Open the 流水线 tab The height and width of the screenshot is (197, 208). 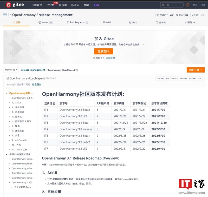point(161,22)
